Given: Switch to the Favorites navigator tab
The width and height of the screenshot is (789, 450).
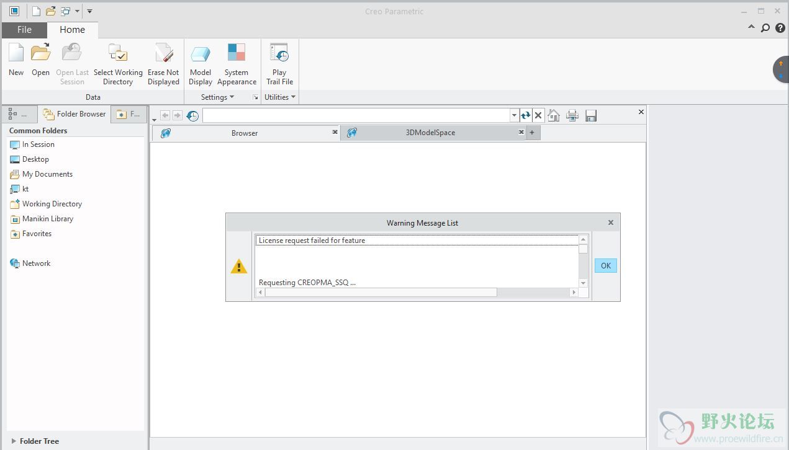Looking at the screenshot, I should (128, 114).
